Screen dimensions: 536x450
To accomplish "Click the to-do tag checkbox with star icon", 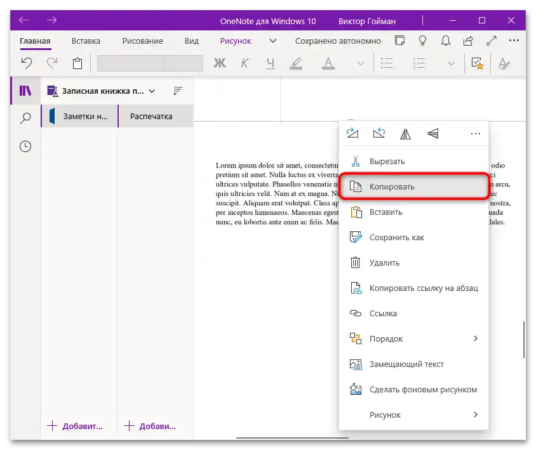I will 477,63.
